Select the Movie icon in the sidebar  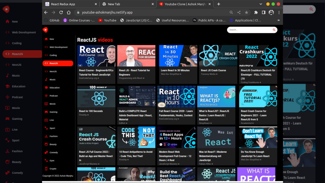(x=46, y=104)
